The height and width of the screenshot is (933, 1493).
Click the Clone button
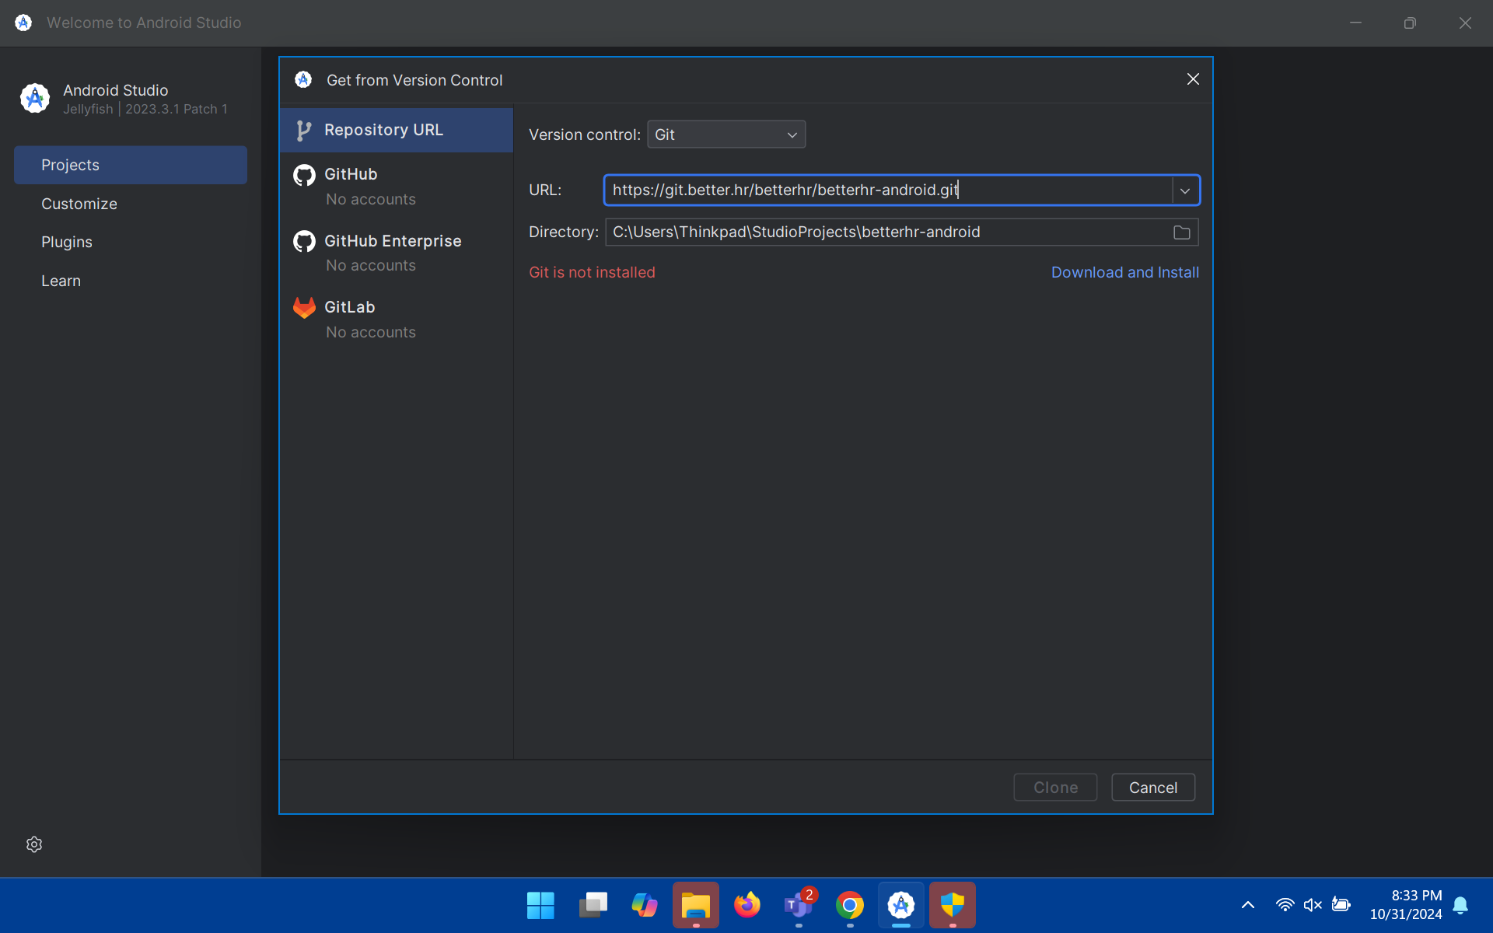(1055, 788)
